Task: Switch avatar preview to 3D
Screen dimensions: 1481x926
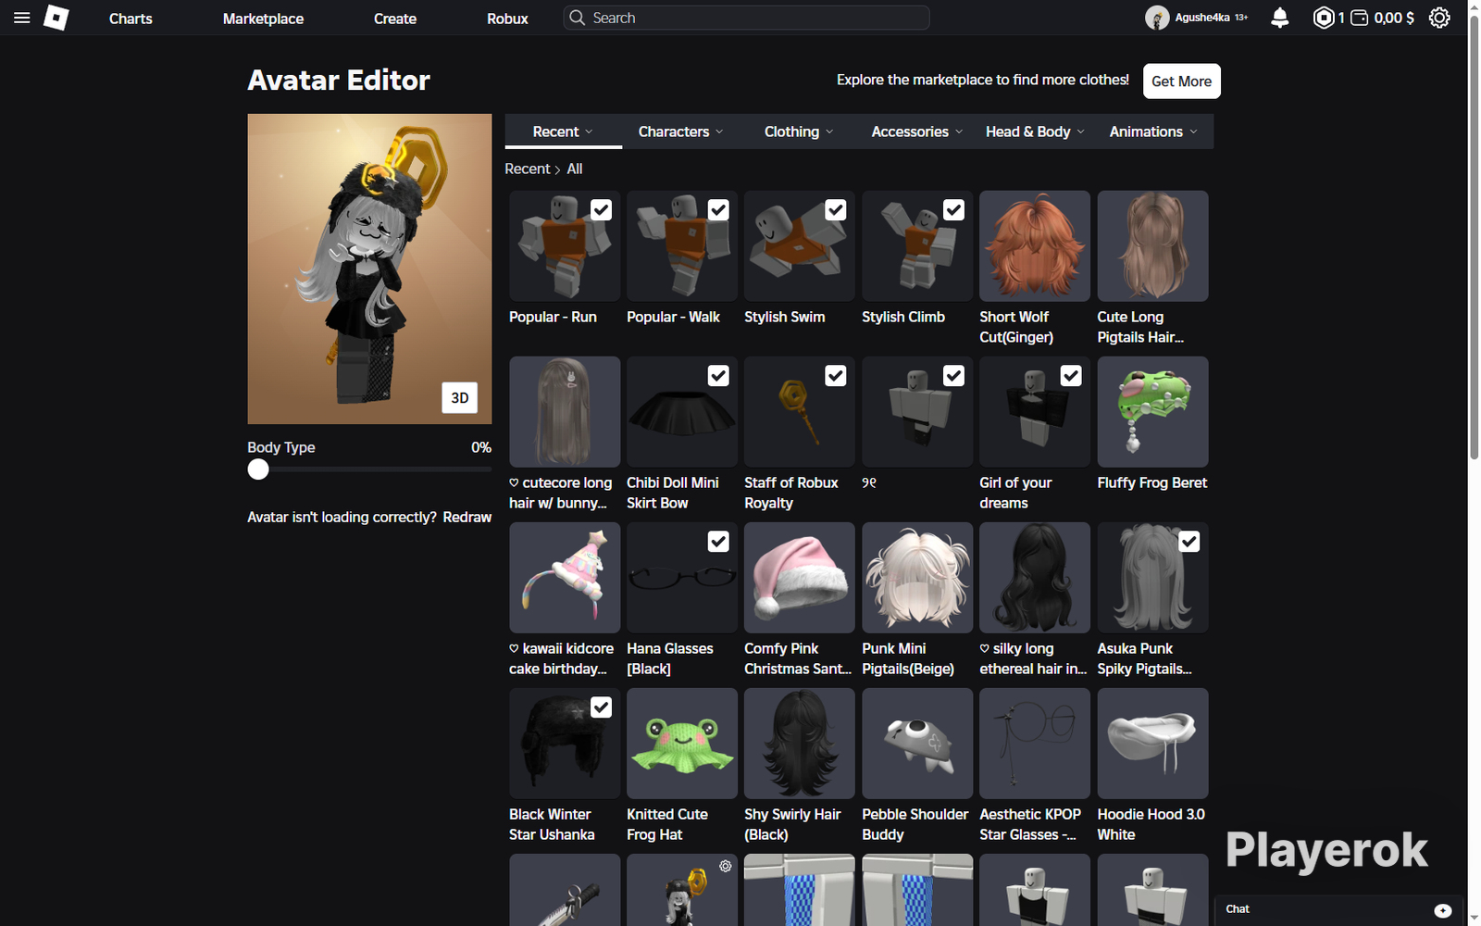Action: 460,398
